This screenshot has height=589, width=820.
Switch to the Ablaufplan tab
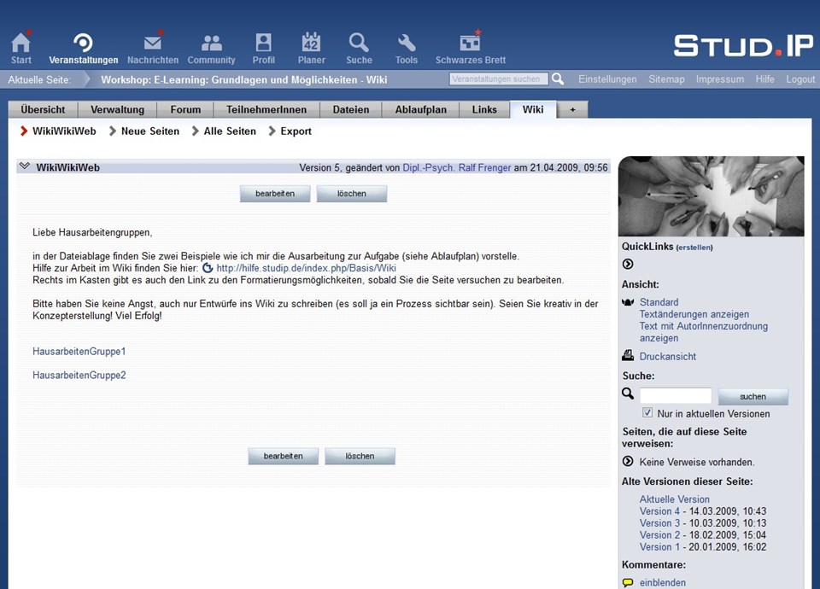(x=419, y=109)
